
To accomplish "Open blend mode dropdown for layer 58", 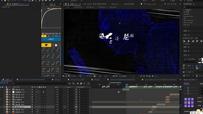I will coord(59,90).
